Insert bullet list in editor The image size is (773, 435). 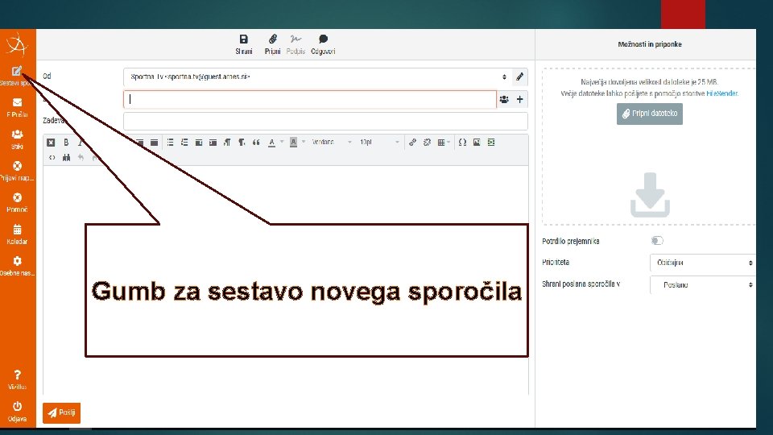coord(170,143)
